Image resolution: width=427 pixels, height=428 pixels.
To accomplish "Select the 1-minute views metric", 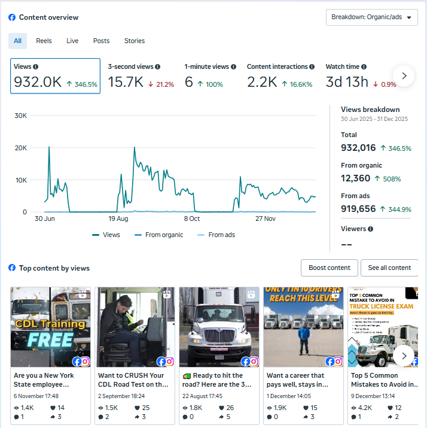I will point(210,76).
